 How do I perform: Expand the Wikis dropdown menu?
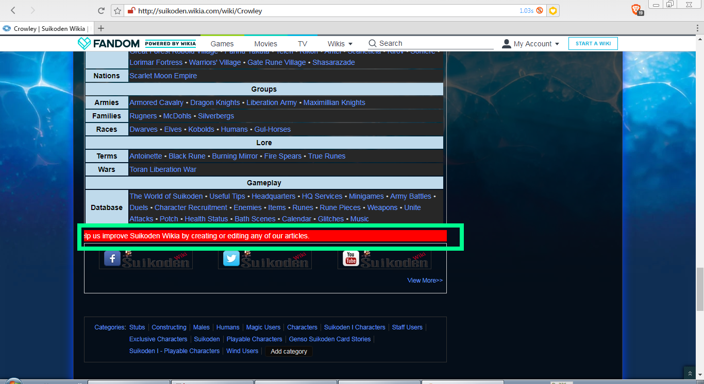[340, 44]
